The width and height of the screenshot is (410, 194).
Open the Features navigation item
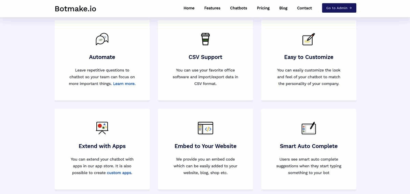pyautogui.click(x=212, y=8)
